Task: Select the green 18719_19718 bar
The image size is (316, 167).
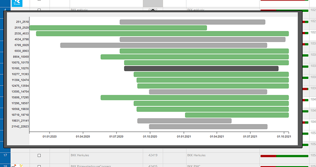Action: [x=237, y=115]
